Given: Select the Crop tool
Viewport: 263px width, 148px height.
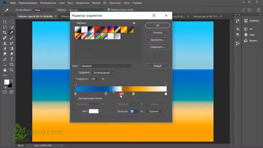Looking at the screenshot, I should [5, 32].
